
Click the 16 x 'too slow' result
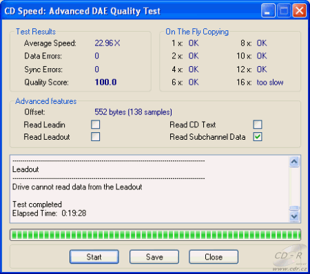click(270, 82)
